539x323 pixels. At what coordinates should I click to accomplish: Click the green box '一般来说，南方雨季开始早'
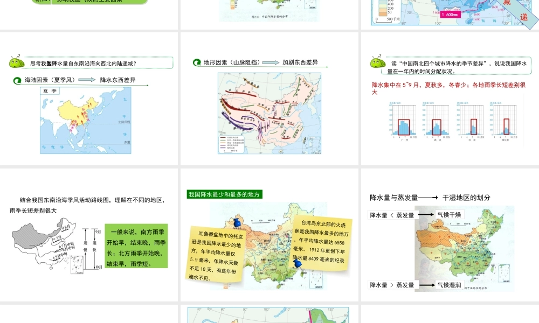(x=136, y=246)
